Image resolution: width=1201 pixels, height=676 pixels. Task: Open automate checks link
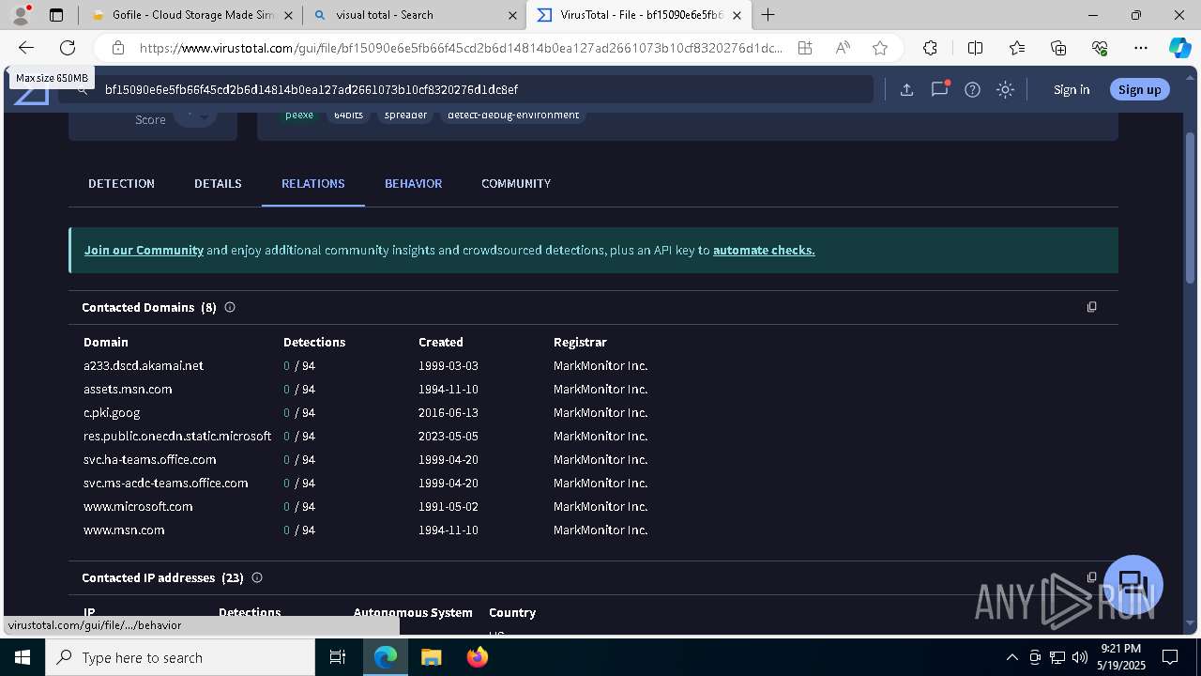[764, 250]
